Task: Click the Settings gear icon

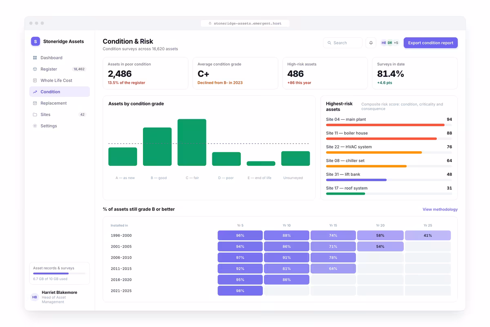Action: [x=35, y=126]
